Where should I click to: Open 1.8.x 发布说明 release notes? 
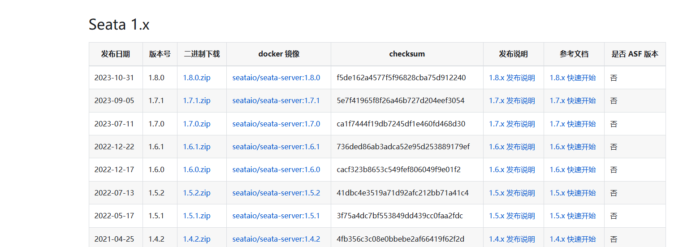(x=512, y=78)
